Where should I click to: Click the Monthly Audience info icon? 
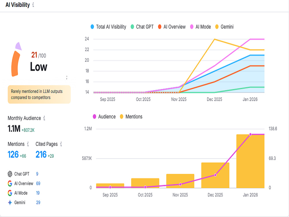click(x=44, y=118)
